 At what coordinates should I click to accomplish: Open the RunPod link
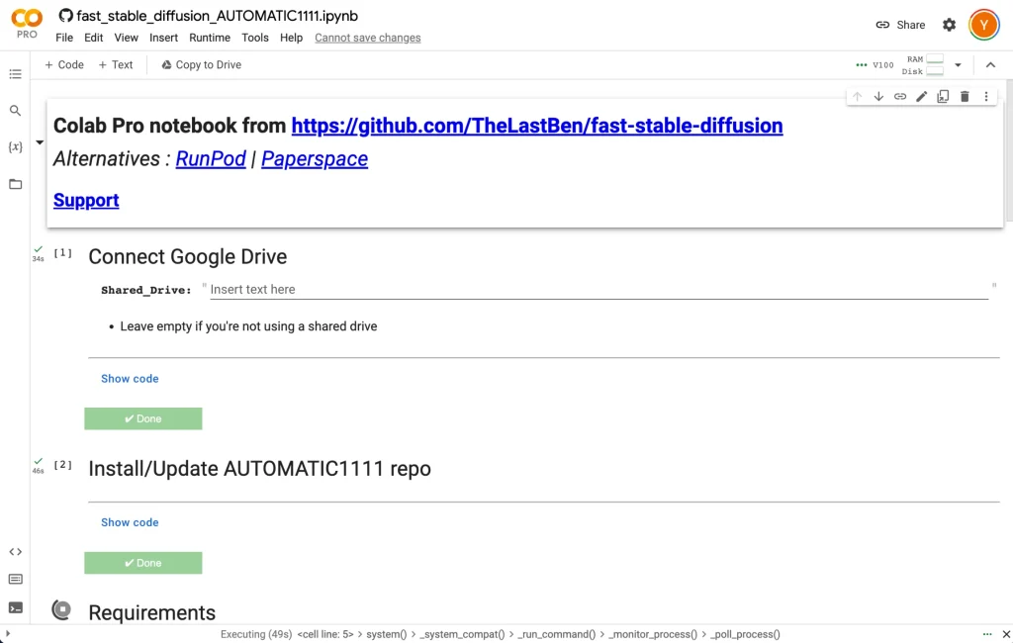point(211,159)
